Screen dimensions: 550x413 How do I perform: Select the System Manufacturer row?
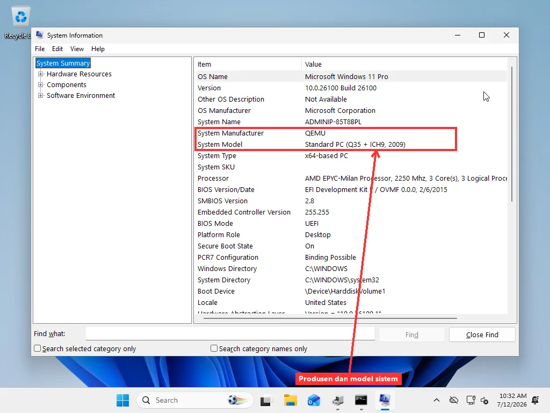[x=351, y=133]
